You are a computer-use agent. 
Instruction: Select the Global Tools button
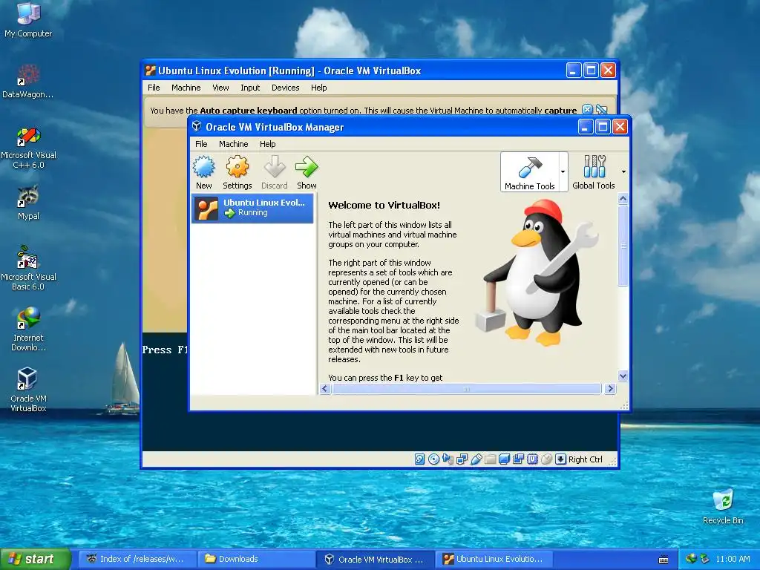[593, 171]
